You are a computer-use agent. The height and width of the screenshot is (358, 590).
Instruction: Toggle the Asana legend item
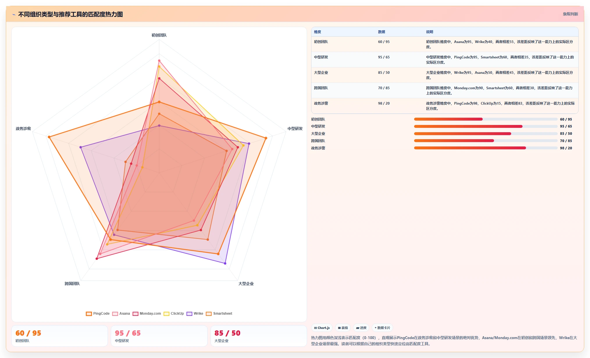click(121, 314)
